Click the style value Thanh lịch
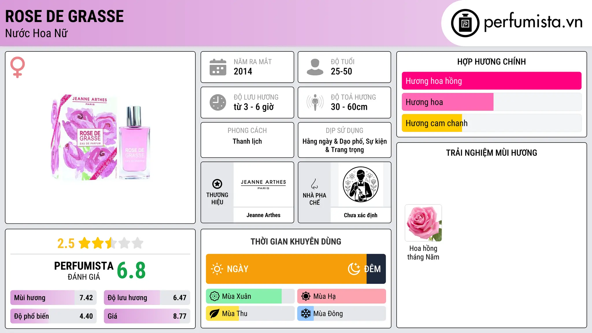Screen dimensions: 592x333 (247, 141)
